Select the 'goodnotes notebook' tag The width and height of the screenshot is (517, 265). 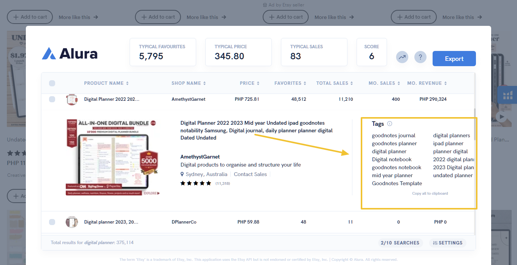[x=396, y=167]
